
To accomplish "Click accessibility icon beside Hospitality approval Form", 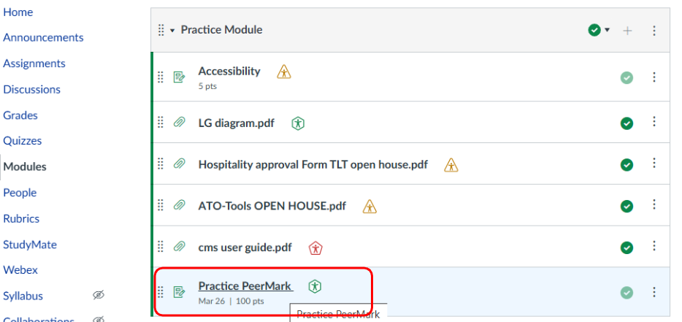I will pos(451,164).
